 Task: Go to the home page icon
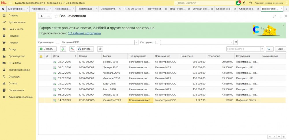(3, 9)
